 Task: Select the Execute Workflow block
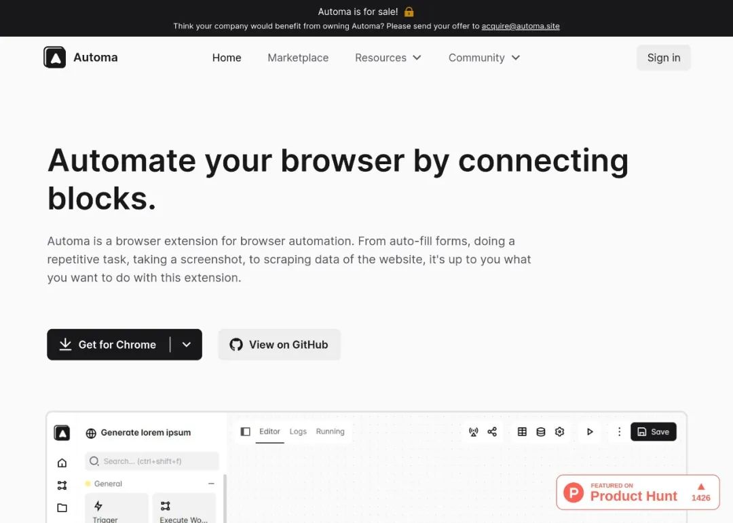tap(184, 509)
